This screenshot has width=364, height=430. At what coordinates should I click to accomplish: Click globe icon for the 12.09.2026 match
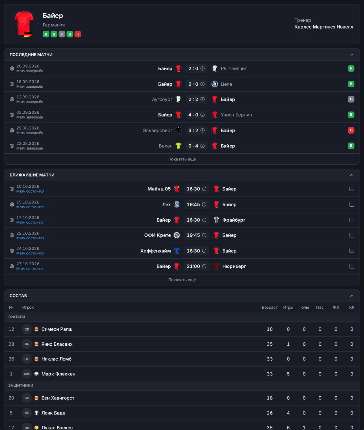coord(12,99)
